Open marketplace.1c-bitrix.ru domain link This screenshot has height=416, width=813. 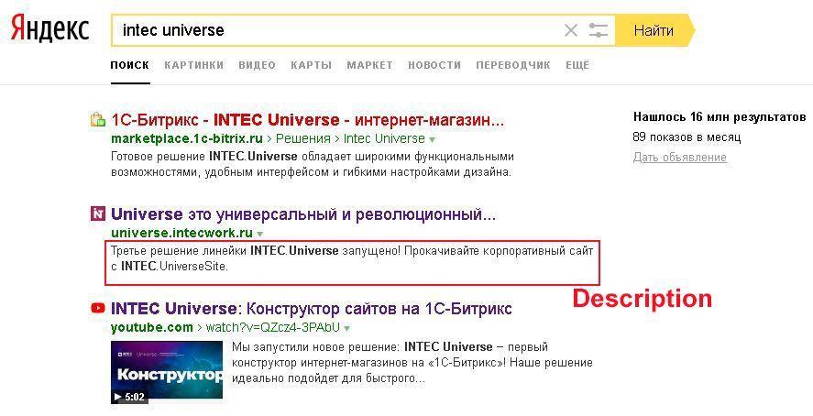[x=187, y=139]
